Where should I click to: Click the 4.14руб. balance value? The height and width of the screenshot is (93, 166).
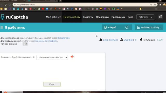[x=112, y=27]
